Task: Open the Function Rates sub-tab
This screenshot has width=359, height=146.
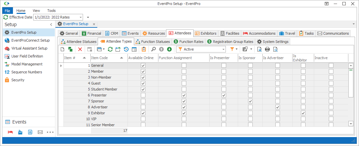Action: 189,42
